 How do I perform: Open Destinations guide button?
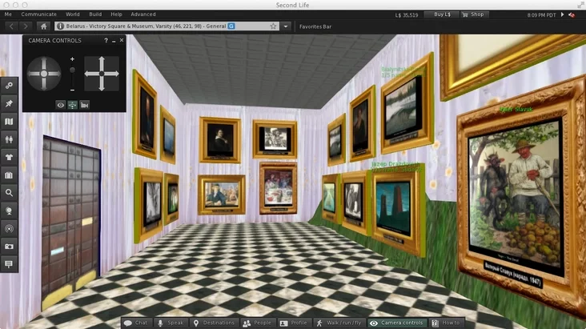(214, 323)
